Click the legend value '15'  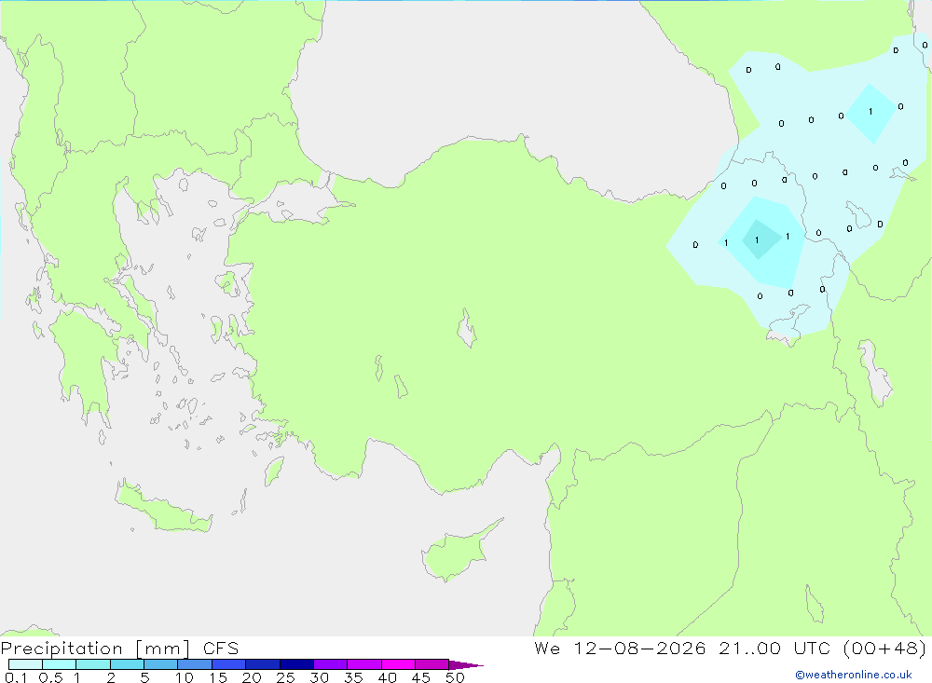[x=218, y=677]
